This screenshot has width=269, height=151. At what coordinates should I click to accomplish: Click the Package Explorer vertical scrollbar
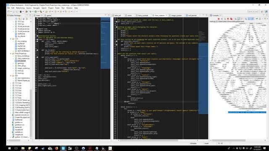point(31,113)
